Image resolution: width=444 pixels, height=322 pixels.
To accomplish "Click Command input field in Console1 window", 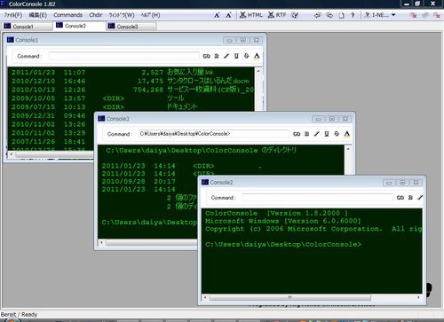I will 124,56.
